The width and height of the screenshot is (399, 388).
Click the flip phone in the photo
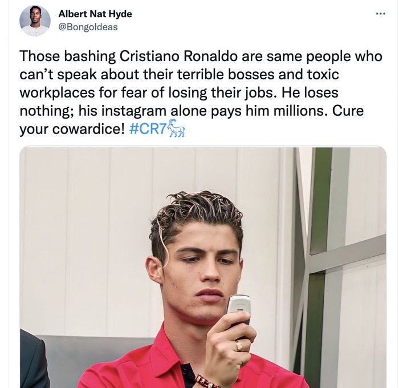[x=239, y=315]
